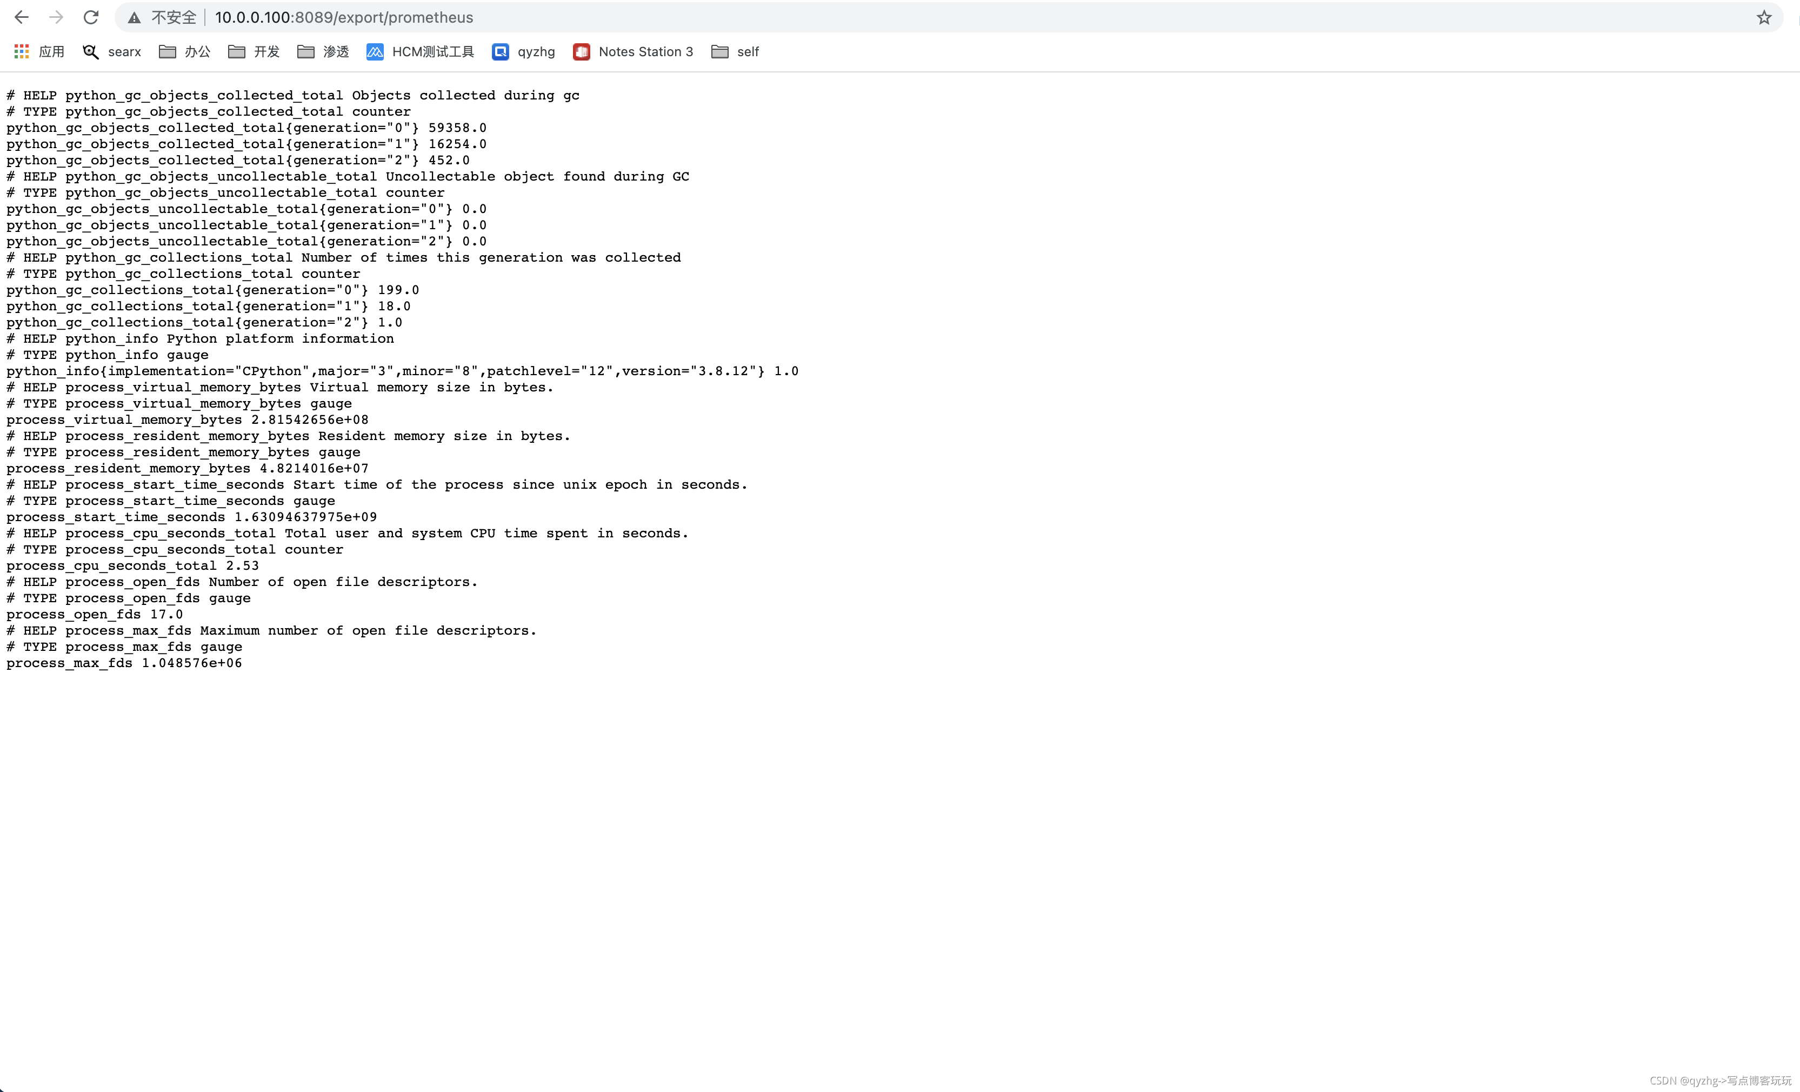Click the python_gc_collections_total generation="0" 199.0 line

tap(212, 290)
